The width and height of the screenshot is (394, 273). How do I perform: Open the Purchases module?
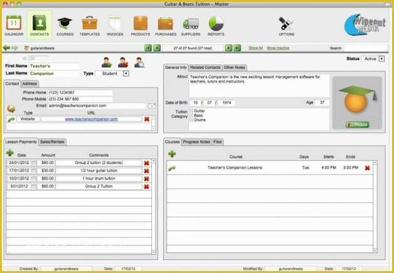point(166,26)
